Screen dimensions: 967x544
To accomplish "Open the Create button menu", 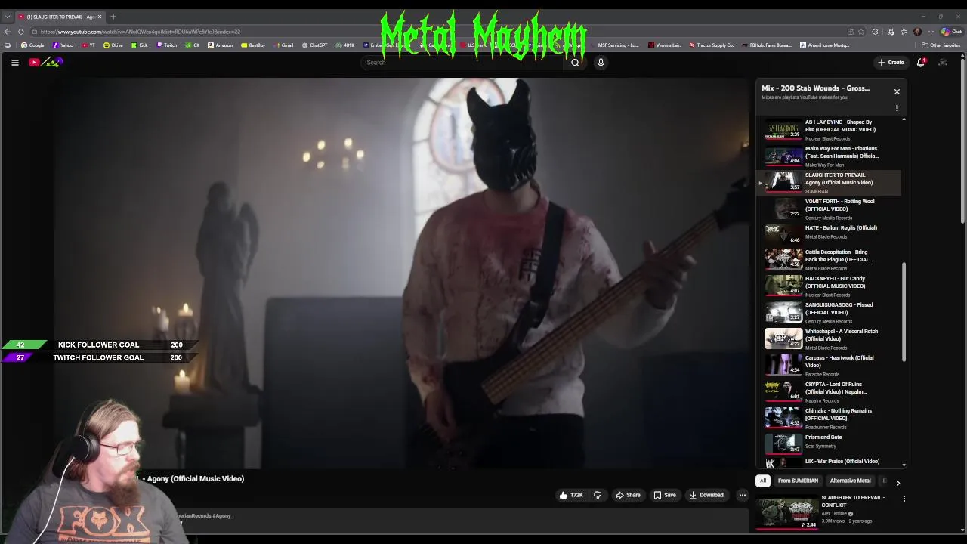I will tap(891, 63).
